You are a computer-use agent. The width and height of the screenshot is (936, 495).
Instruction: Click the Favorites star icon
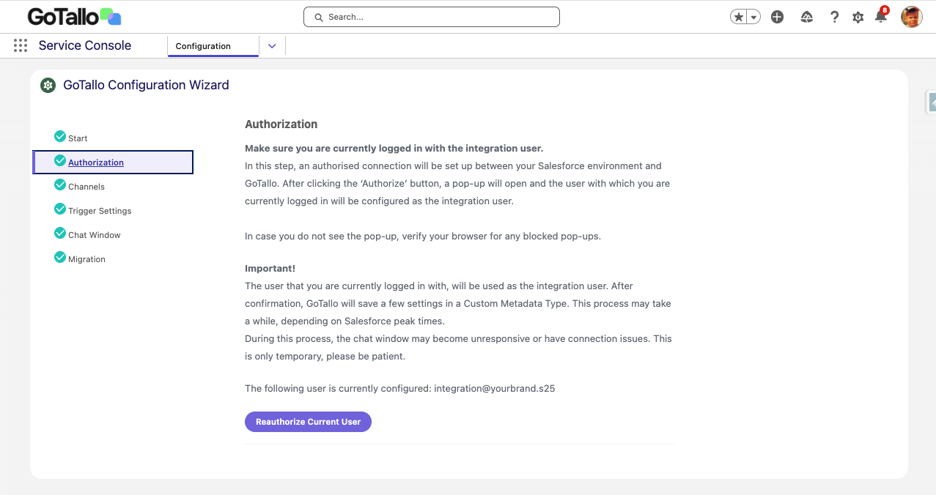(739, 17)
